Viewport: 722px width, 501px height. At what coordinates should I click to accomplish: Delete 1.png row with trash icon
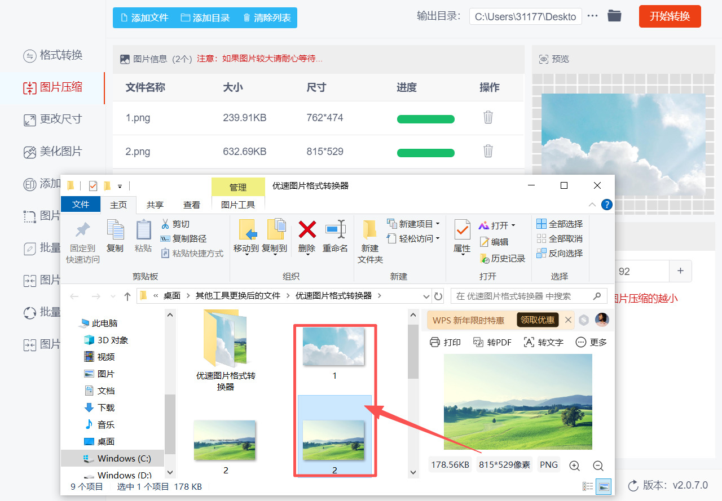(488, 117)
